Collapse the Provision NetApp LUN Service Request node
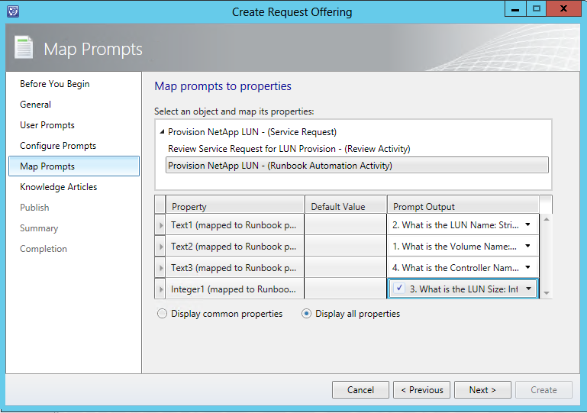 [x=162, y=132]
